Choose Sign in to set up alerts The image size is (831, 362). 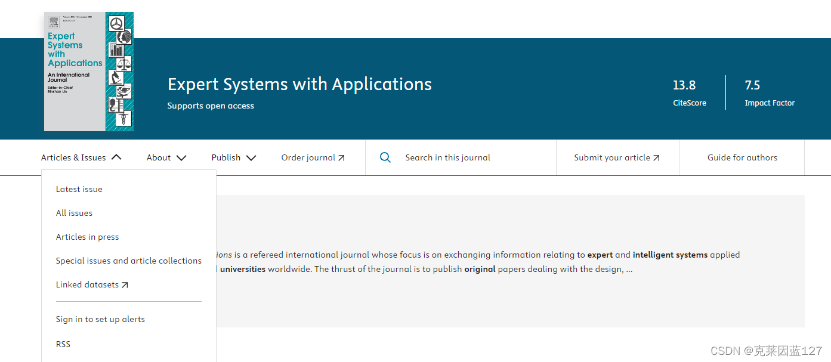100,319
